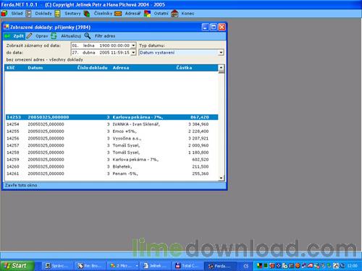The height and width of the screenshot is (271, 362).
Task: Sort by the Částka column header
Action: pyautogui.click(x=184, y=68)
